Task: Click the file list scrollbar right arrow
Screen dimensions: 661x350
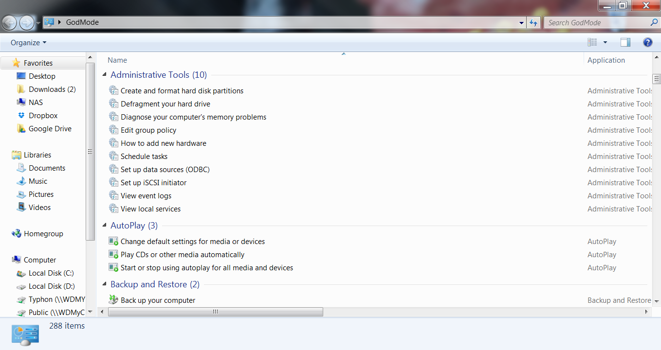Action: tap(647, 312)
